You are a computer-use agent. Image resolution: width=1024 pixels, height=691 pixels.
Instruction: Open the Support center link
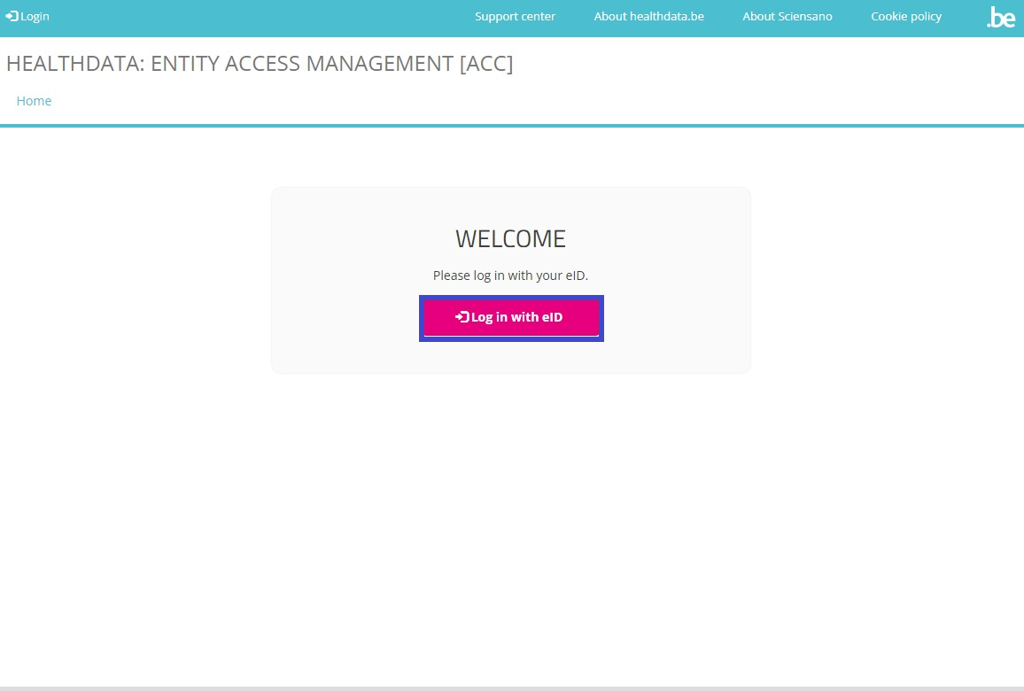pos(515,16)
